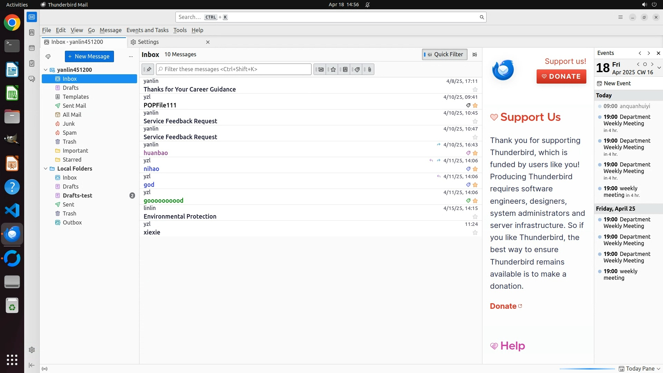Toggle the Unread messages filter
663x373 pixels.
[321, 69]
